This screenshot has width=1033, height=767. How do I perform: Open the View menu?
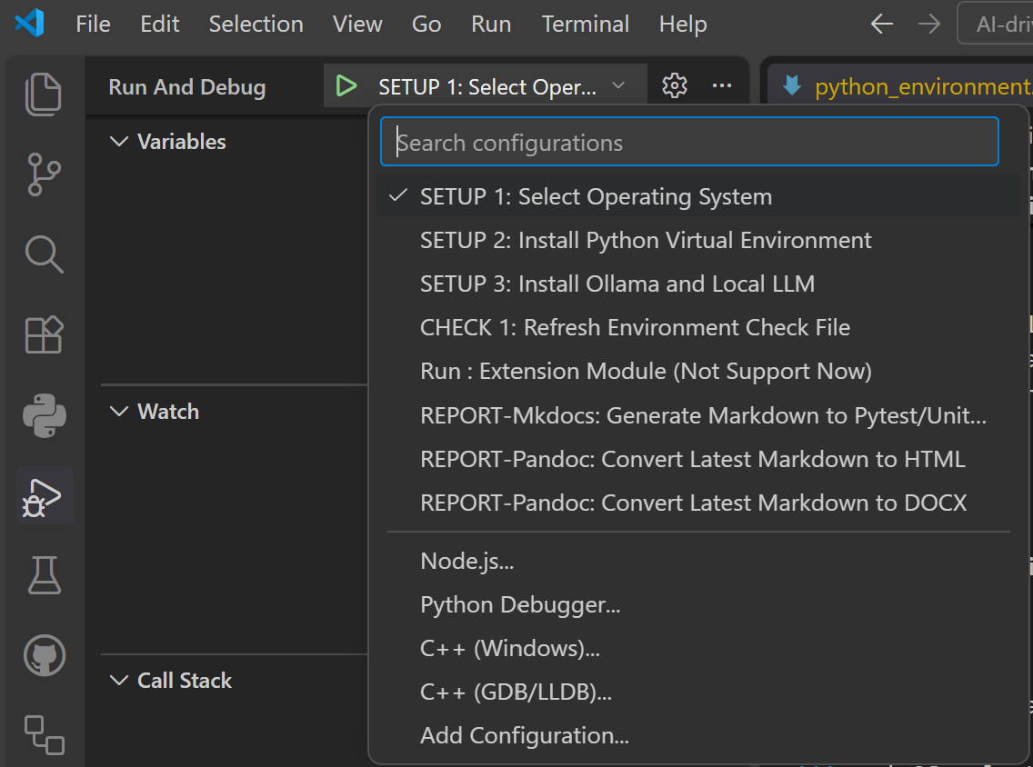tap(357, 25)
